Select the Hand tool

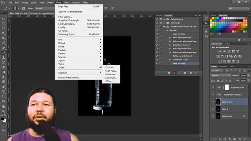click(4, 107)
